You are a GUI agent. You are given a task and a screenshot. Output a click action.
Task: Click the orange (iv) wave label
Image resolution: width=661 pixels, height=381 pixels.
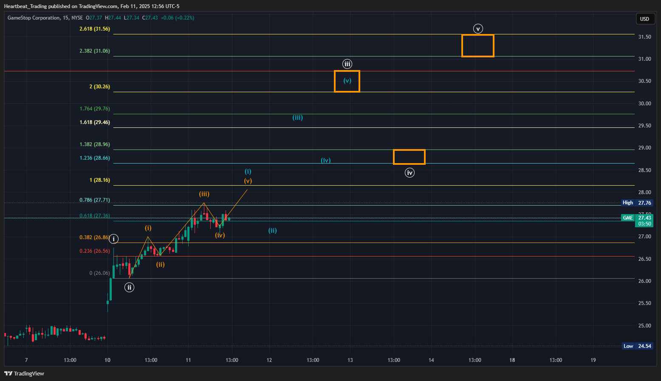220,235
